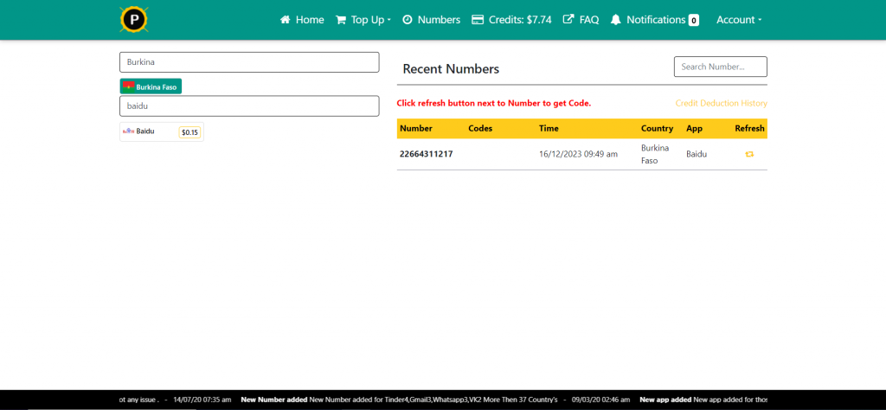
Task: Click the Number column header
Action: [416, 128]
